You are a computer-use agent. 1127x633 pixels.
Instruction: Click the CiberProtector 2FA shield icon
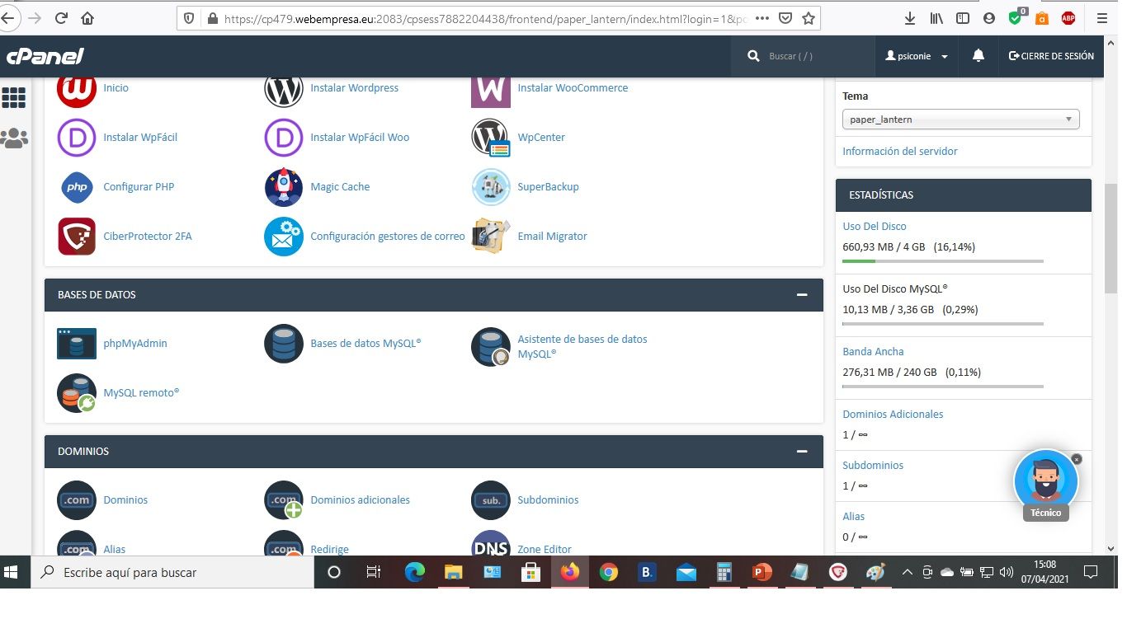pyautogui.click(x=77, y=237)
